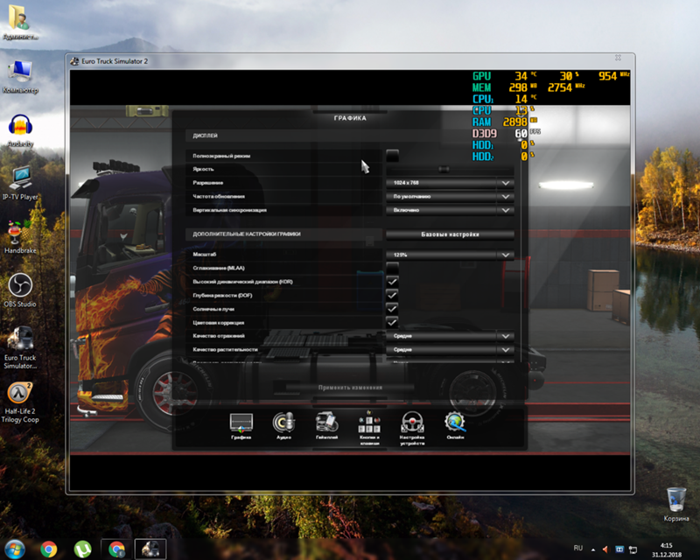Click the Базовые настройки button

tap(451, 234)
